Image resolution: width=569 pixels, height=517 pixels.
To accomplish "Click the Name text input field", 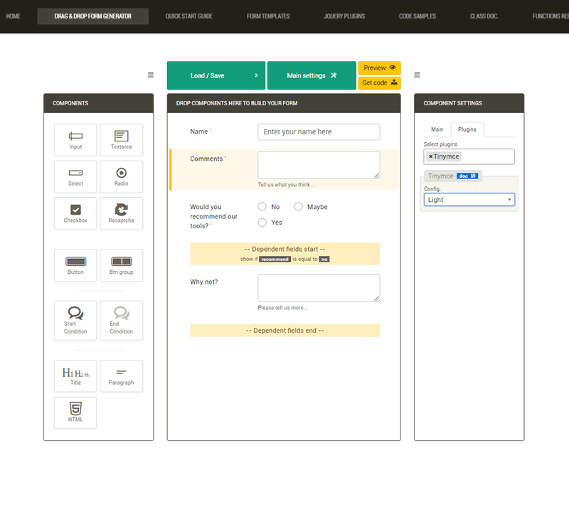I will click(x=319, y=132).
